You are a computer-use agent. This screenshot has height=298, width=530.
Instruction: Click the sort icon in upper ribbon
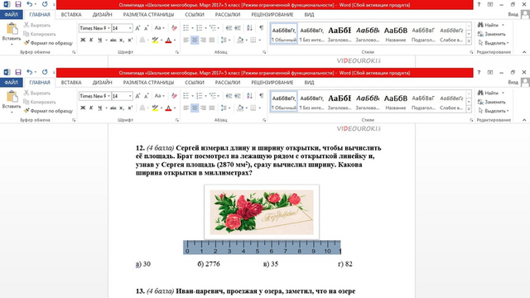point(249,28)
